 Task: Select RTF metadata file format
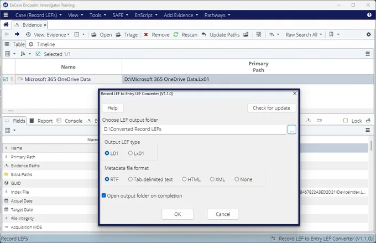[107, 179]
